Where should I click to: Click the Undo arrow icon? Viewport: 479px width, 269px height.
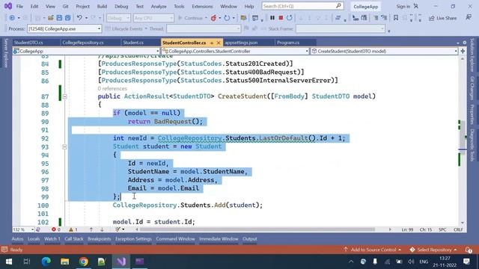coord(79,18)
